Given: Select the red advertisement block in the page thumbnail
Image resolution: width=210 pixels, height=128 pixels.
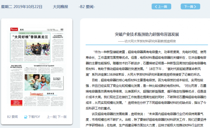Looking at the screenshot, I should pyautogui.click(x=16, y=103).
